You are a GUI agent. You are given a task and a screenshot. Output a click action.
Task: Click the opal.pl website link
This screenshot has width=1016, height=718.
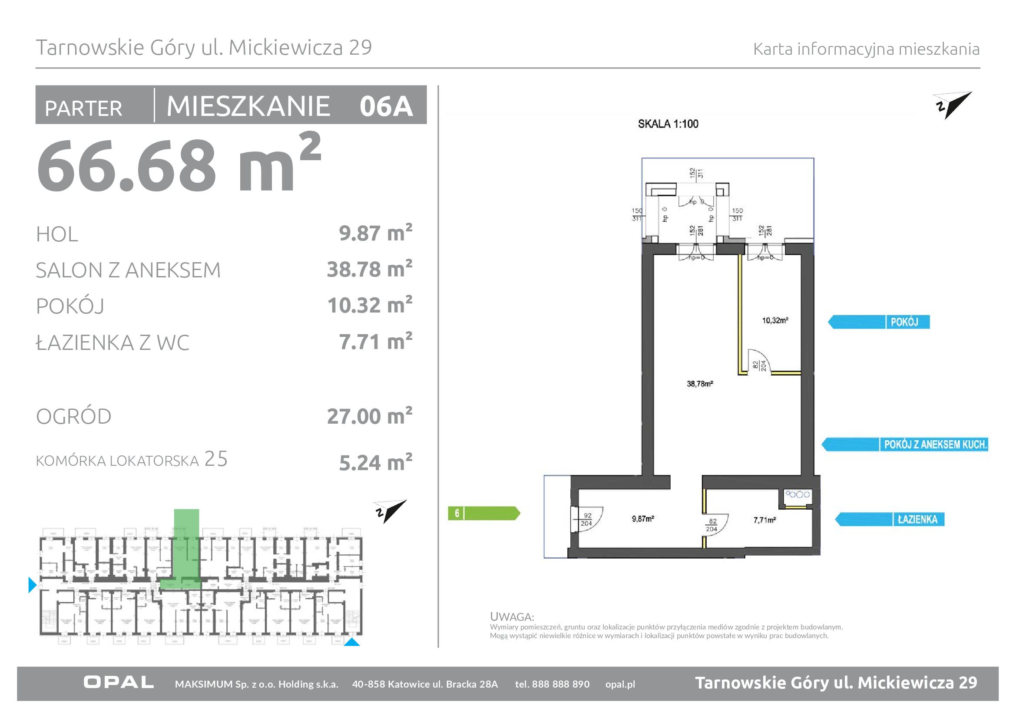[620, 685]
